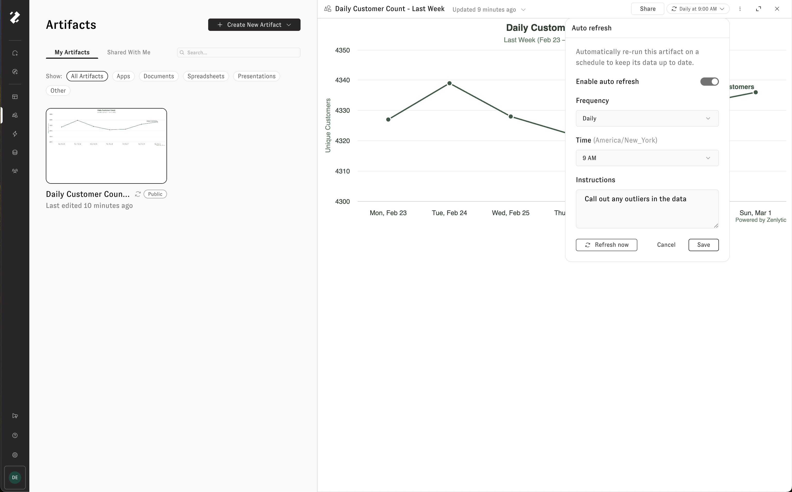Open settings gear in sidebar
792x492 pixels.
(15, 455)
